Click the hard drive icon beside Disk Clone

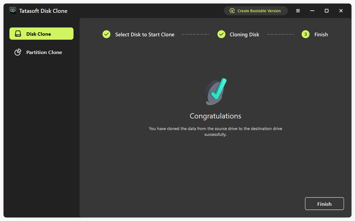[x=18, y=34]
